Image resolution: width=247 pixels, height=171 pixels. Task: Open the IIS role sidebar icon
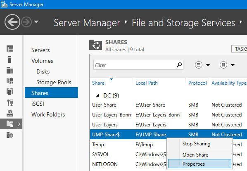(x=10, y=135)
